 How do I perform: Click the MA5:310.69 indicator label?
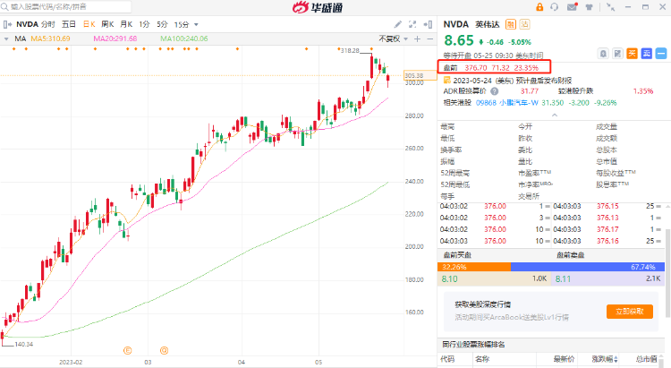[50, 39]
